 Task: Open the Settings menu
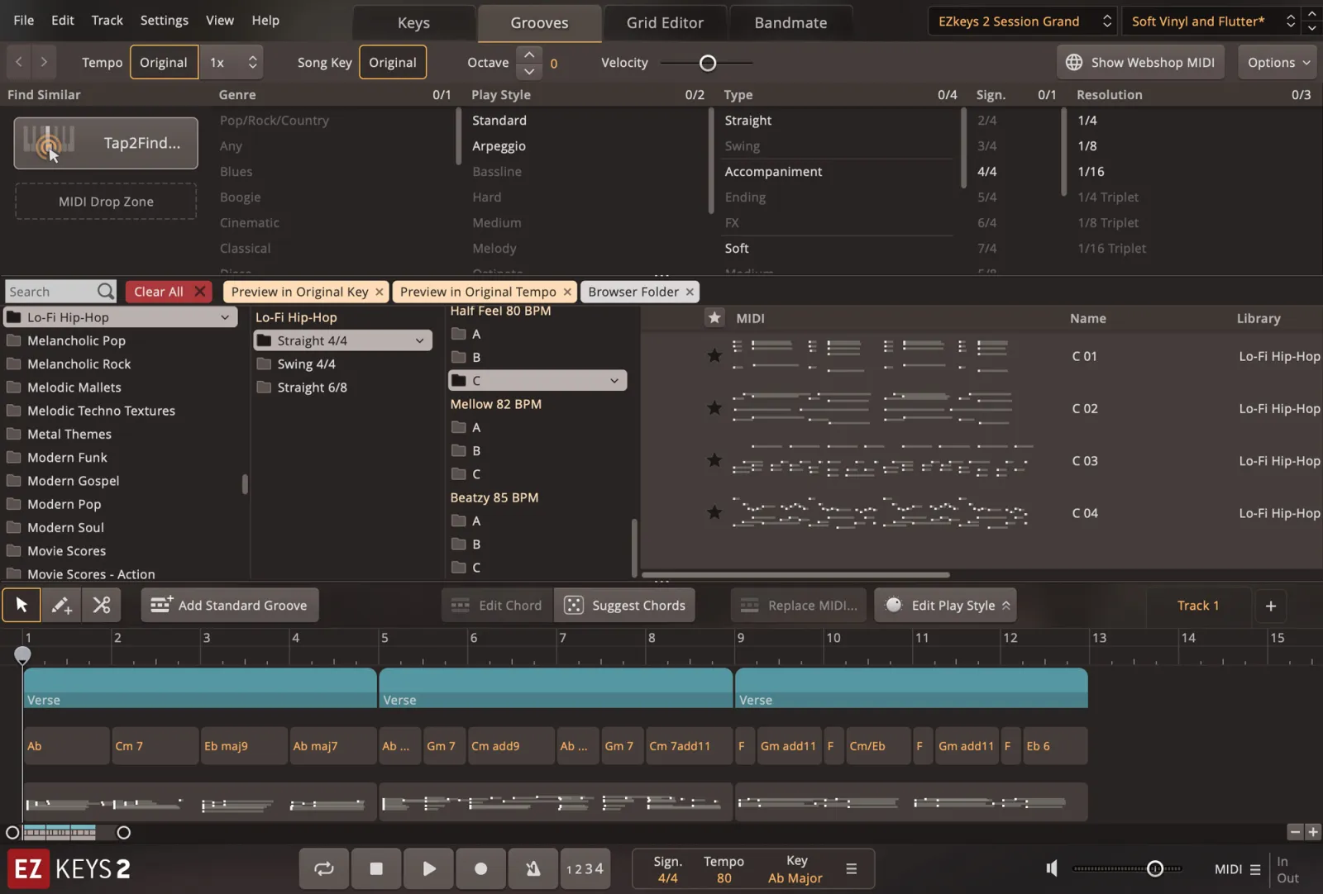164,20
